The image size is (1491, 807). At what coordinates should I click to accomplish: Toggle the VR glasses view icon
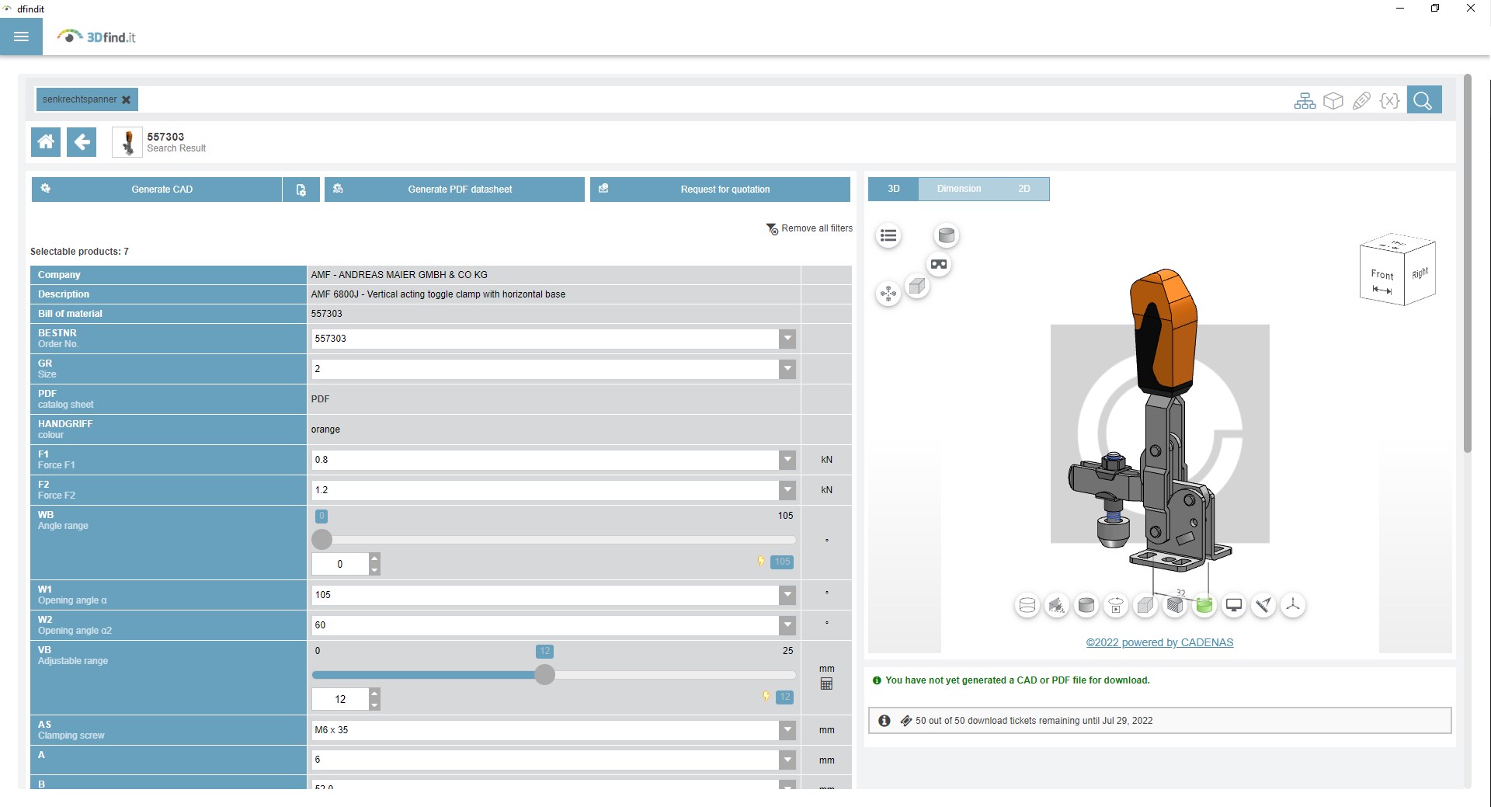click(x=939, y=265)
